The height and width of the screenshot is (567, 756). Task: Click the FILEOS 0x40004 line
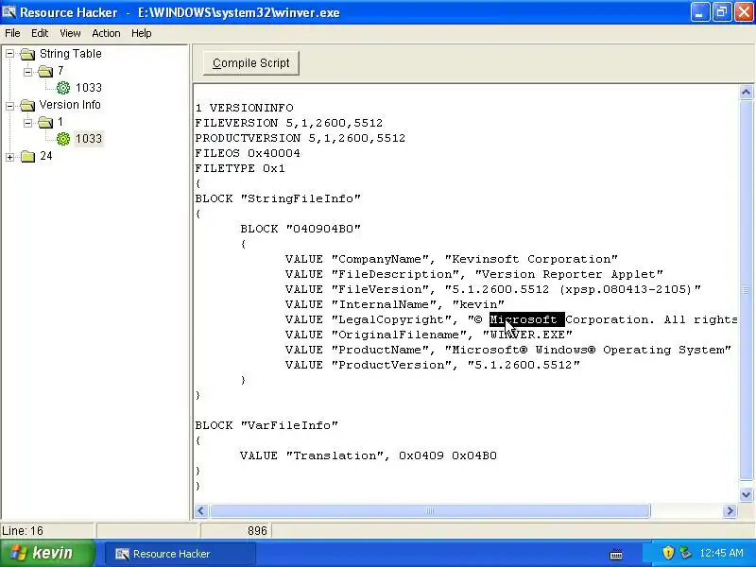pos(248,153)
